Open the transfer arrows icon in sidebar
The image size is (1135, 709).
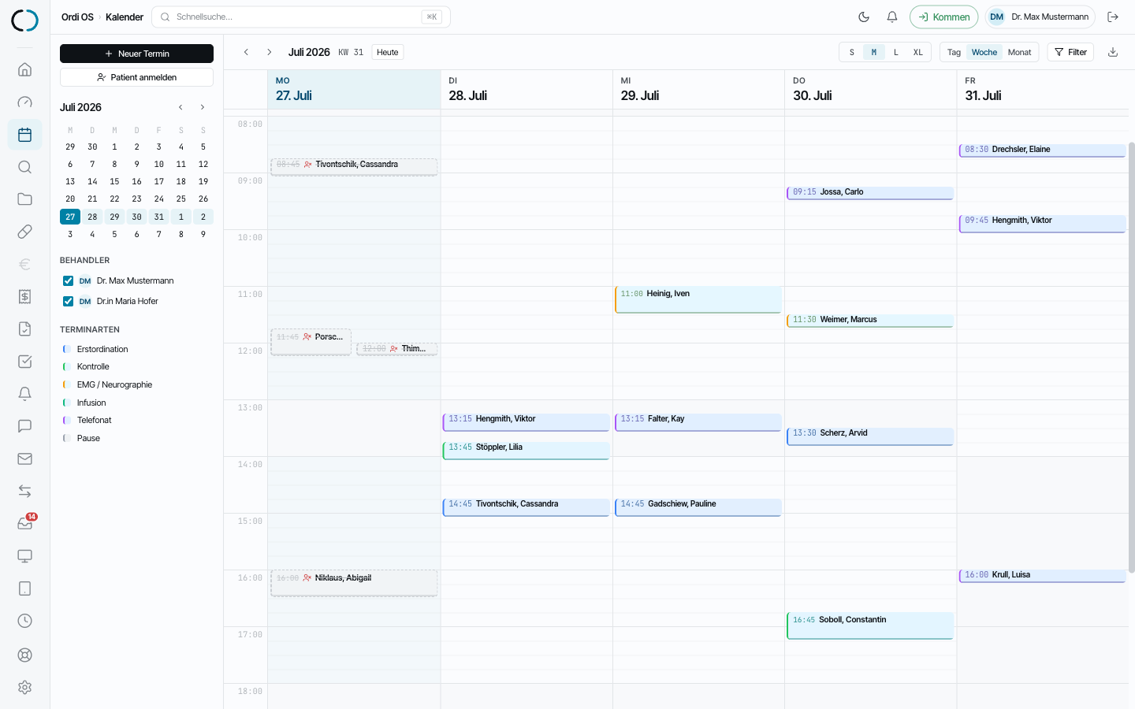coord(24,491)
